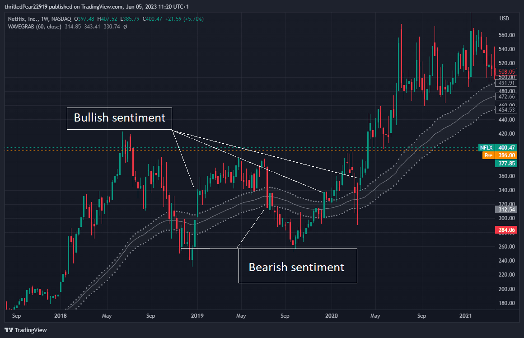Click the 240.00 price axis tick

click(x=507, y=261)
